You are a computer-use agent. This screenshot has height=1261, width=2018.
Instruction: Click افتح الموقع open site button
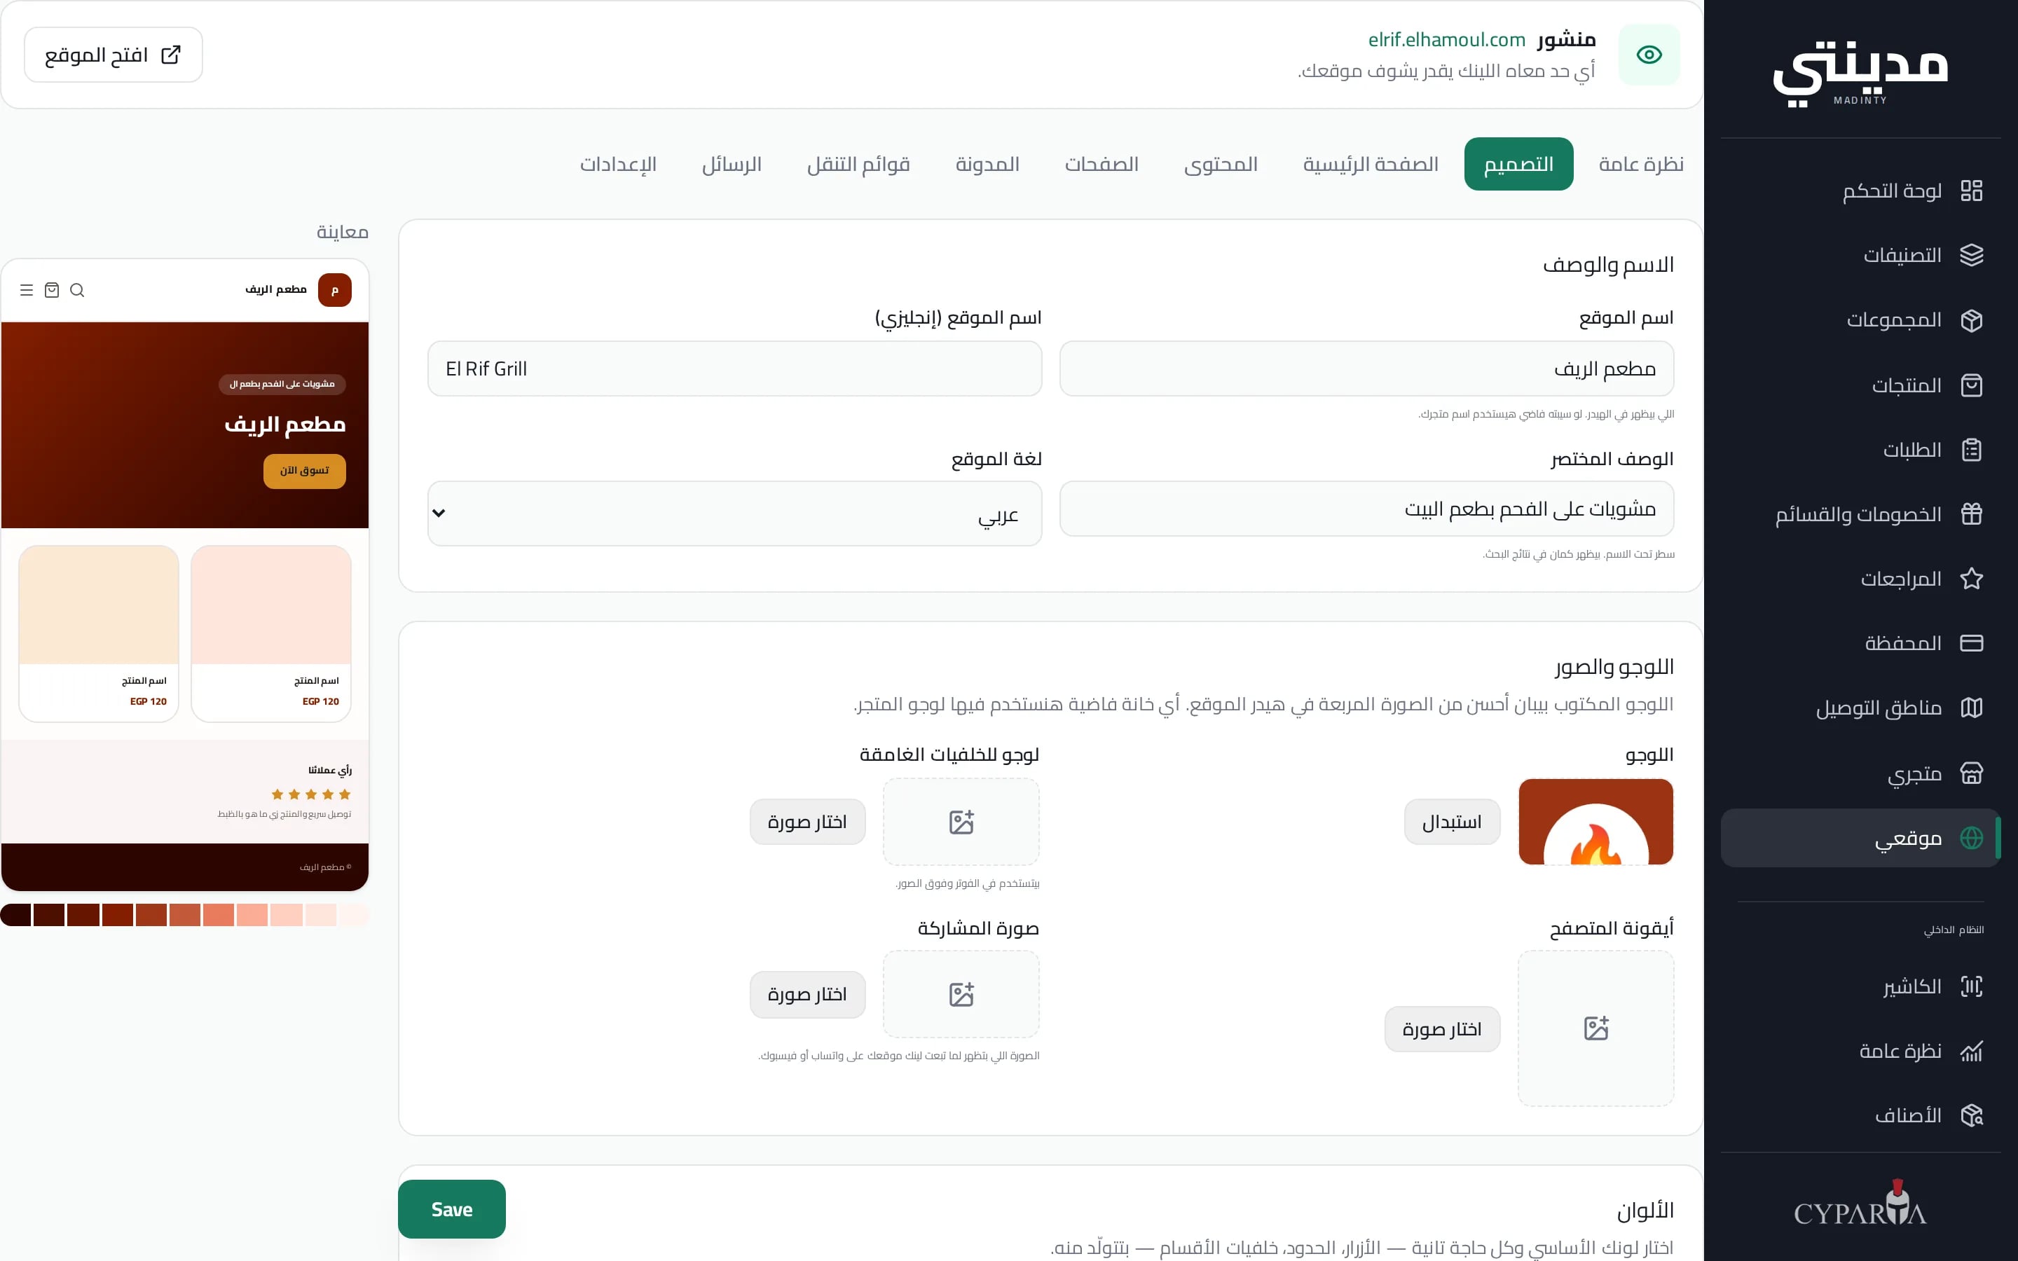(114, 55)
